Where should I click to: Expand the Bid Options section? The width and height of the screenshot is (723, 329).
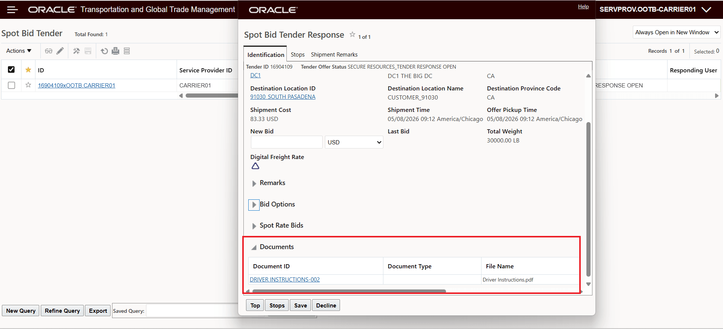pos(254,205)
